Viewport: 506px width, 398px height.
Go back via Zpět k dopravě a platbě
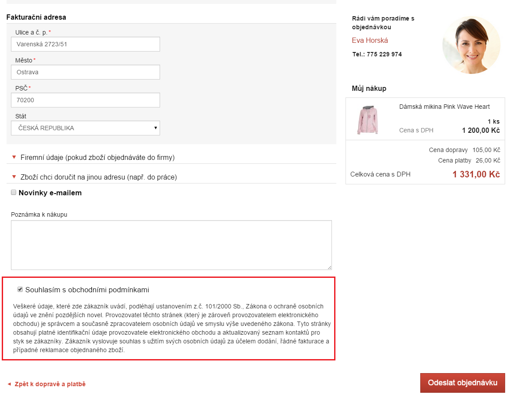point(50,384)
